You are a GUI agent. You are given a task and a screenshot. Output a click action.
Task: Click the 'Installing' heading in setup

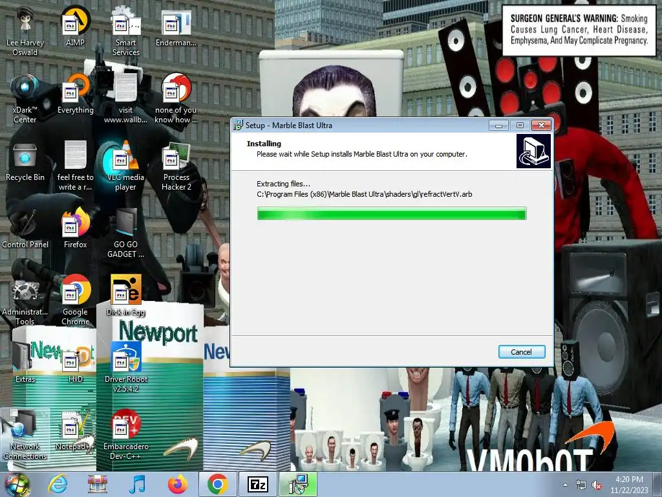click(x=264, y=144)
